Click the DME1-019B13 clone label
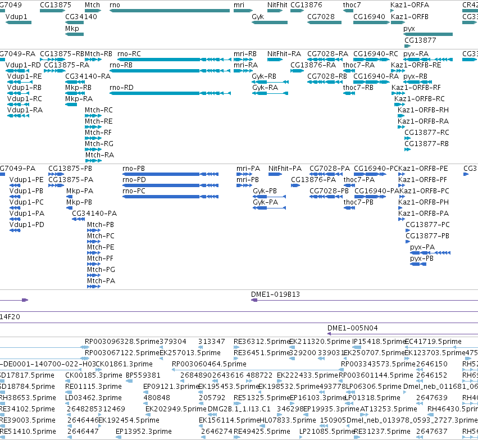Viewport: 478px width, 440px height. click(275, 294)
